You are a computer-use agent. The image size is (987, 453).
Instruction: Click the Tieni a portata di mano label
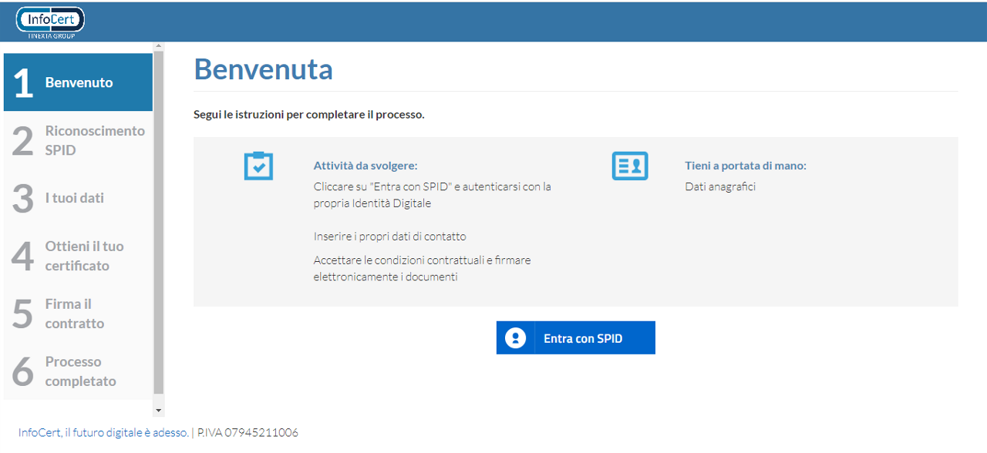click(x=745, y=166)
